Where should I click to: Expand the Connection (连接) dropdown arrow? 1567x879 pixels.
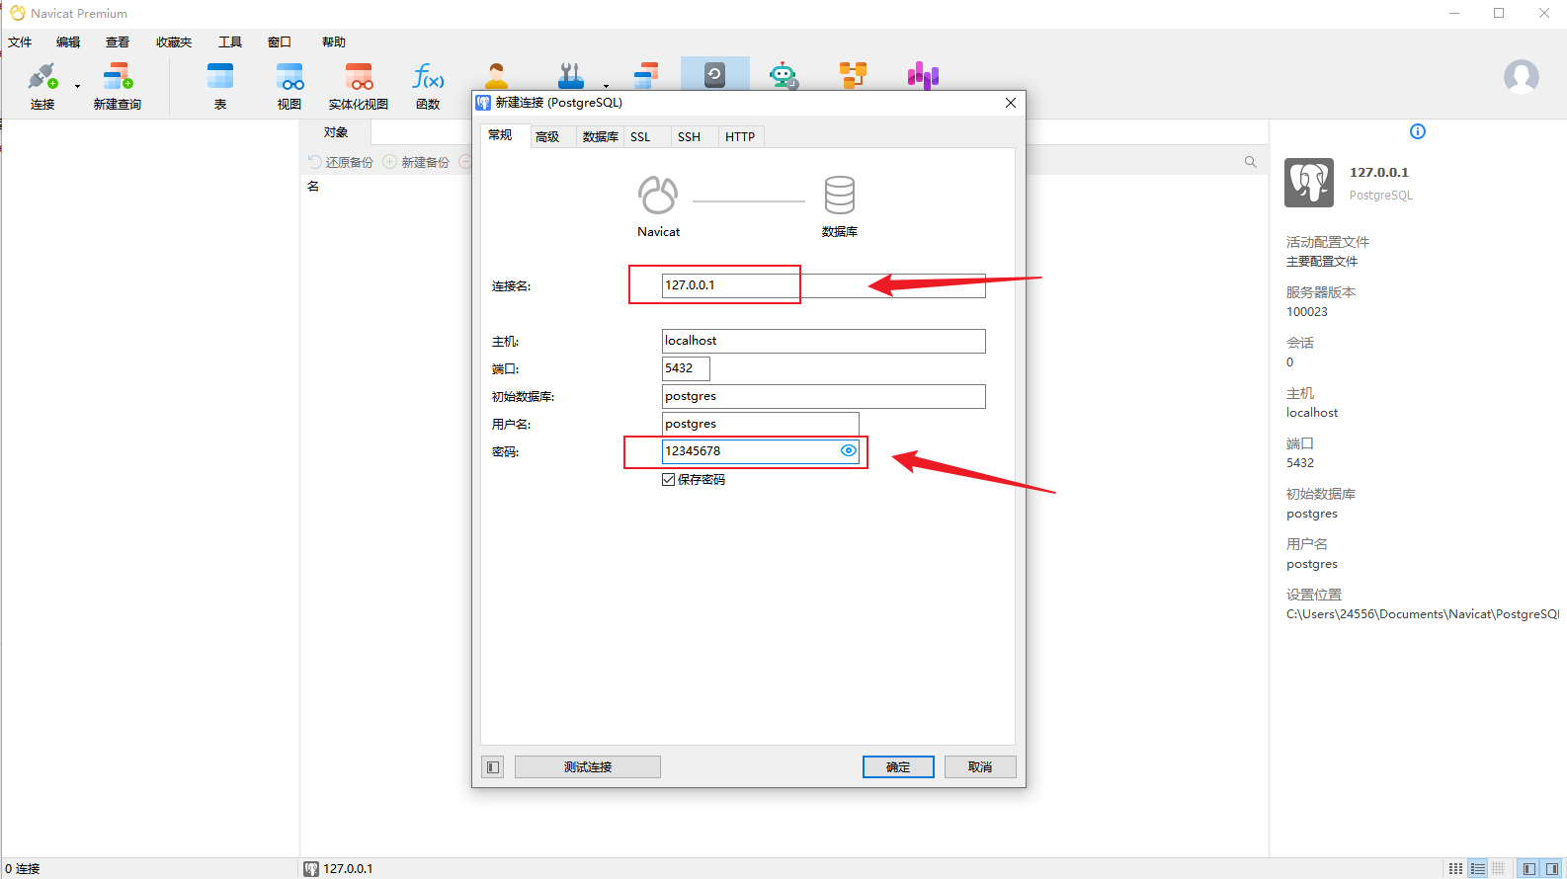pos(77,87)
